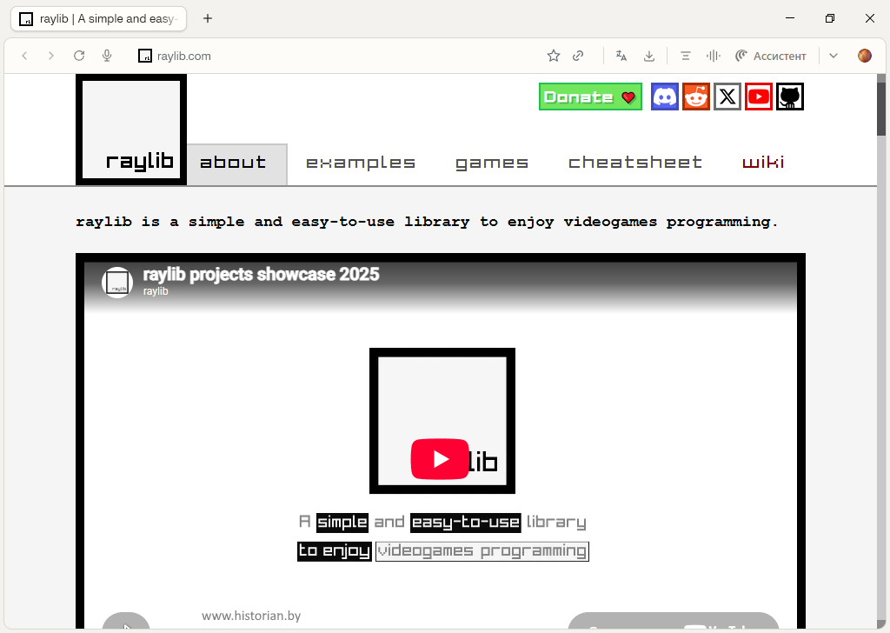Screen dimensions: 890x633
Task: Minimize the browser window
Action: tap(789, 18)
